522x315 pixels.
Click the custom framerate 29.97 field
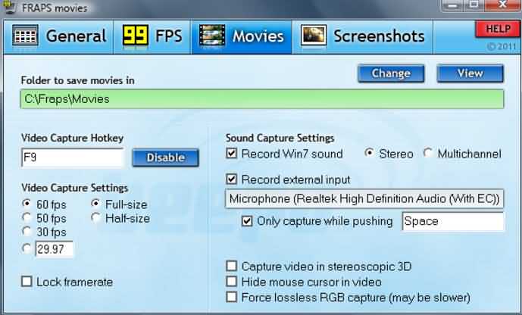coord(54,249)
